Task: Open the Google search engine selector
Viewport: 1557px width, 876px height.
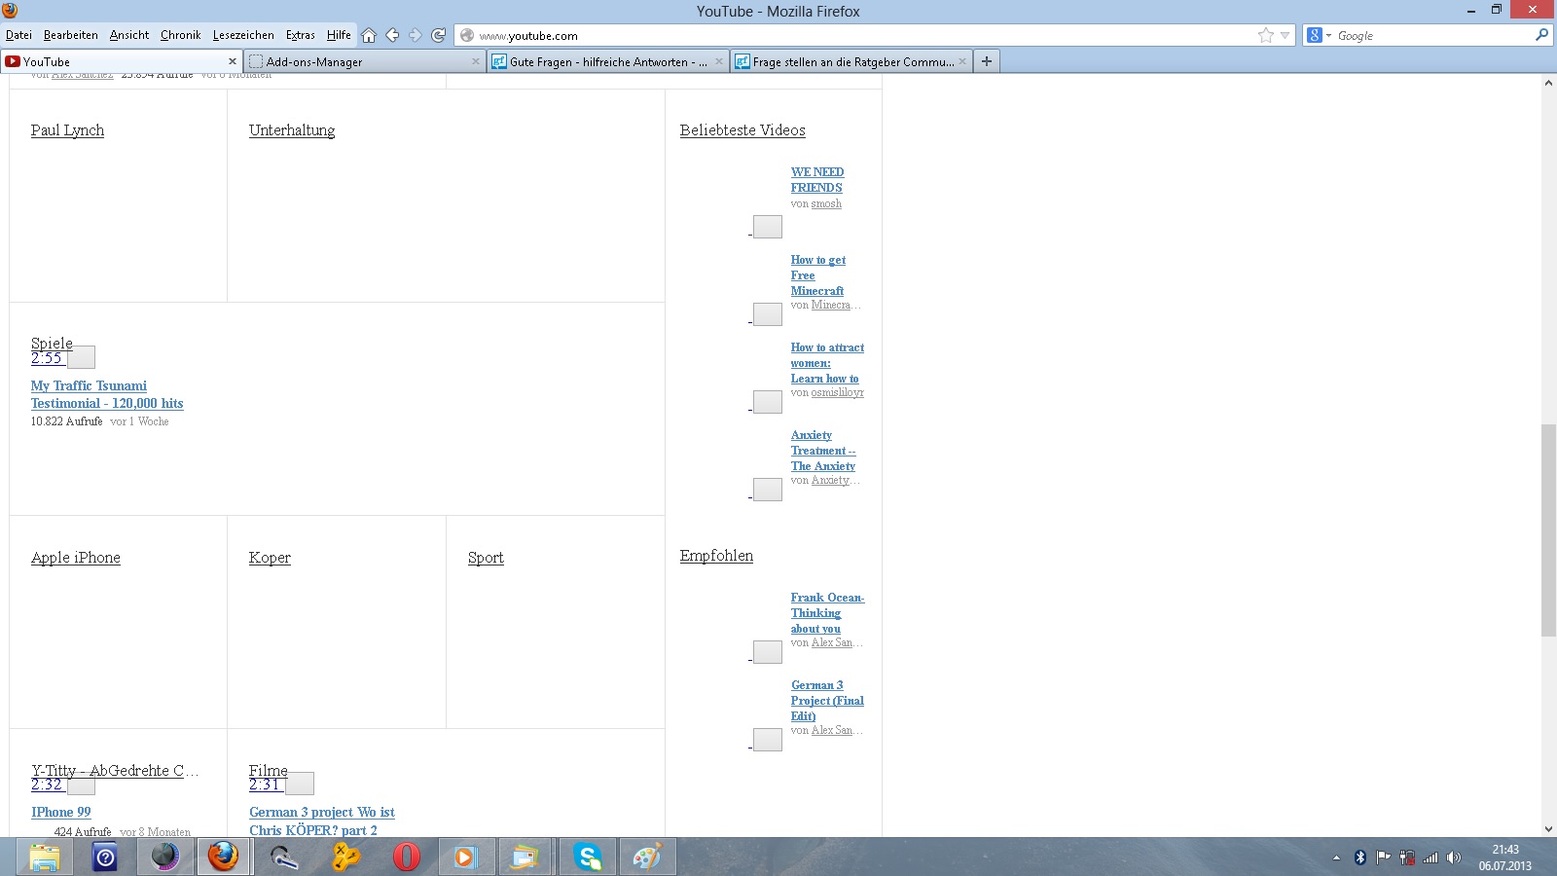Action: click(x=1320, y=35)
